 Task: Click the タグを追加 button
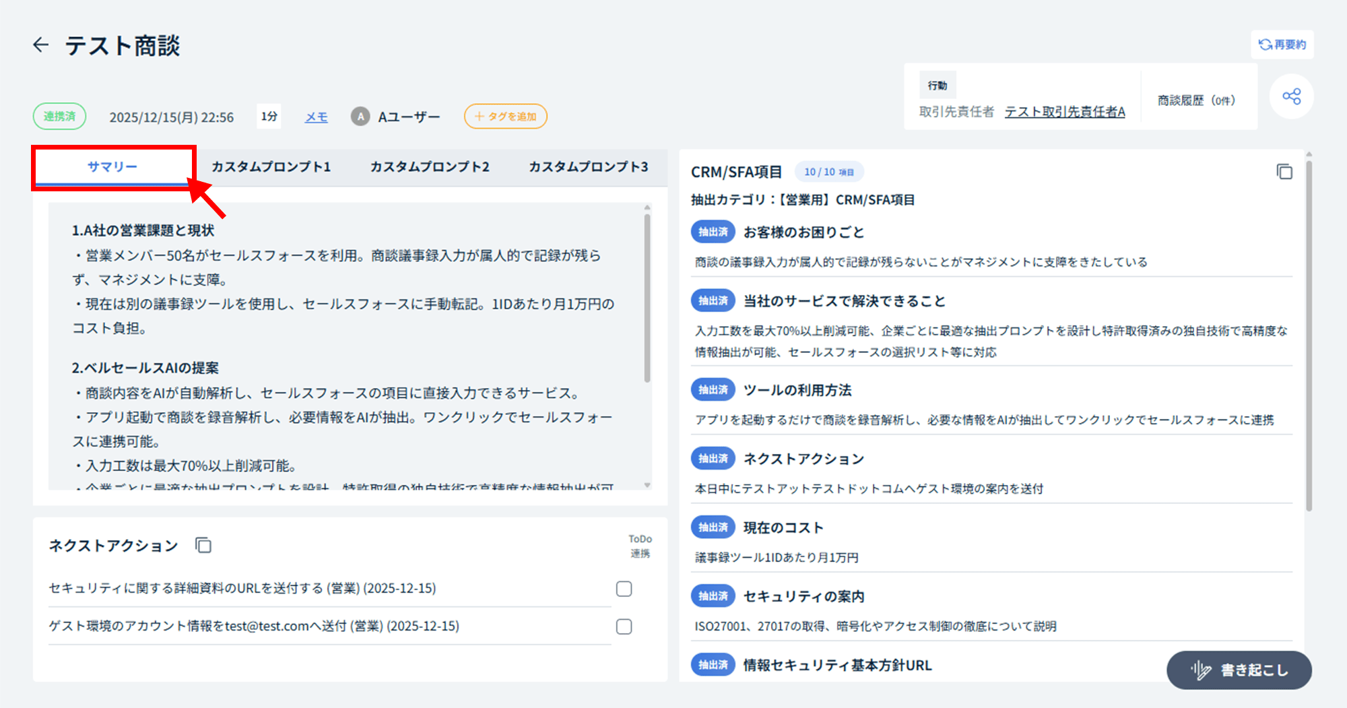point(506,117)
